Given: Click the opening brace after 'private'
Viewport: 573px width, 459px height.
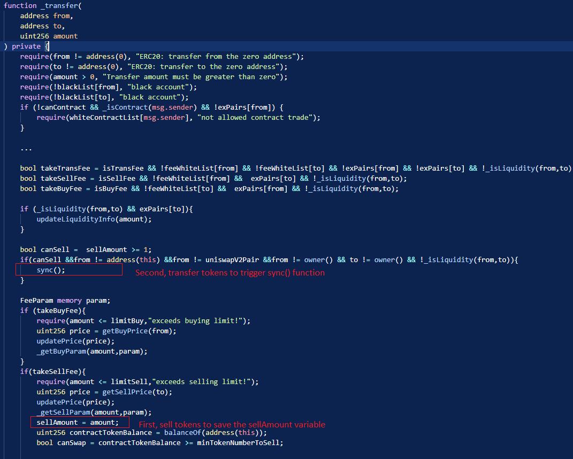Looking at the screenshot, I should (x=47, y=47).
